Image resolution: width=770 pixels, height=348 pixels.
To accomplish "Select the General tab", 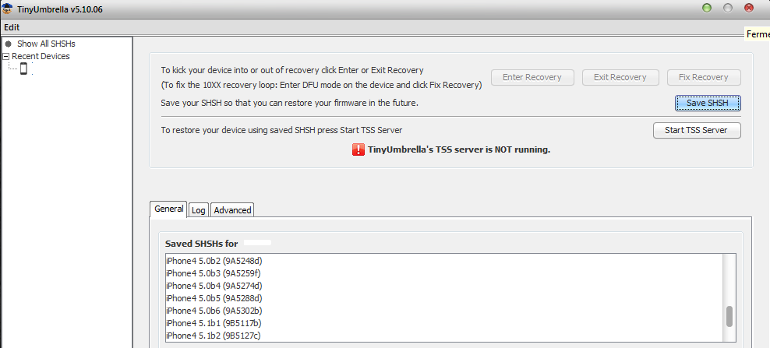I will click(x=168, y=209).
